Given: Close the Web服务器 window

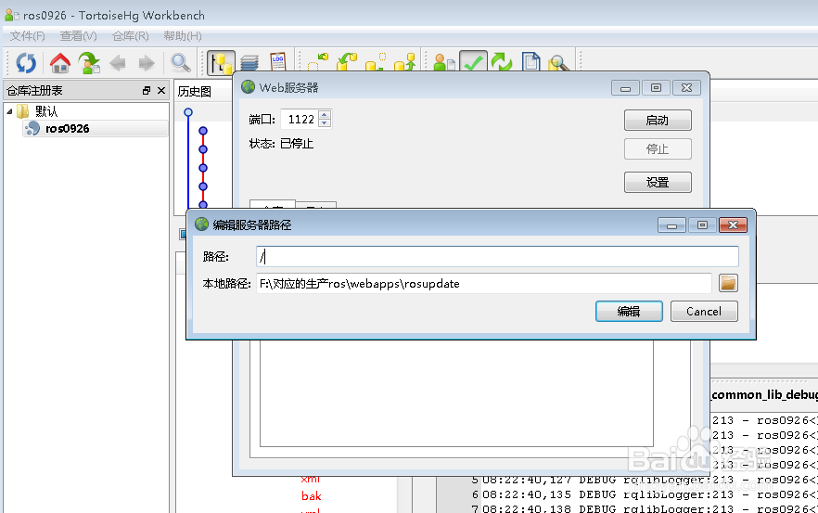Looking at the screenshot, I should [686, 88].
